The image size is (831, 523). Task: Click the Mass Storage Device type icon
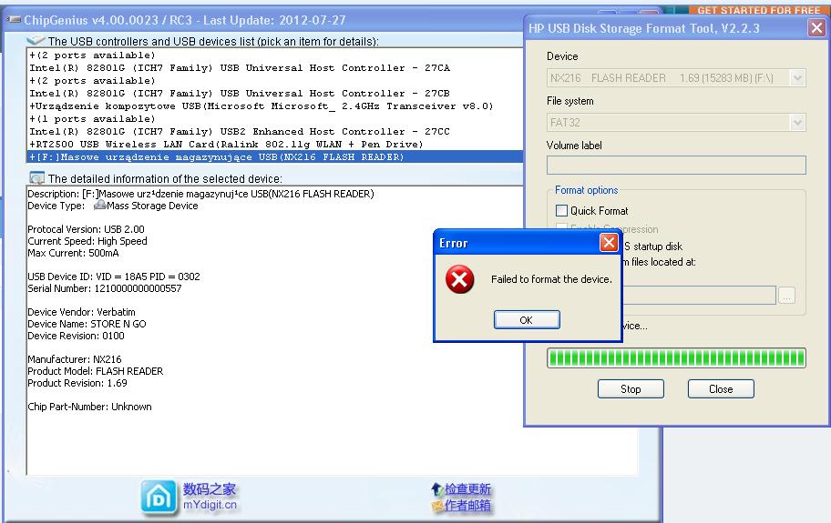(99, 206)
